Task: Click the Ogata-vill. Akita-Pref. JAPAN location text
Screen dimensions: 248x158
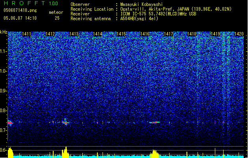Action: (x=155, y=9)
